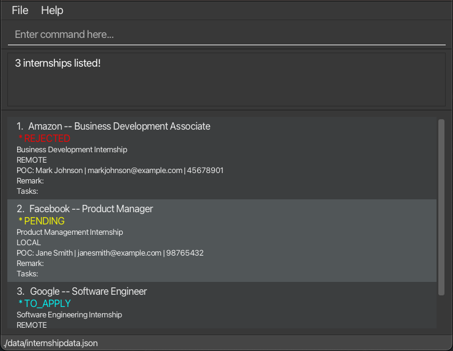This screenshot has width=453, height=351.
Task: Click the 'Product Management Internship' description text
Action: pos(70,232)
